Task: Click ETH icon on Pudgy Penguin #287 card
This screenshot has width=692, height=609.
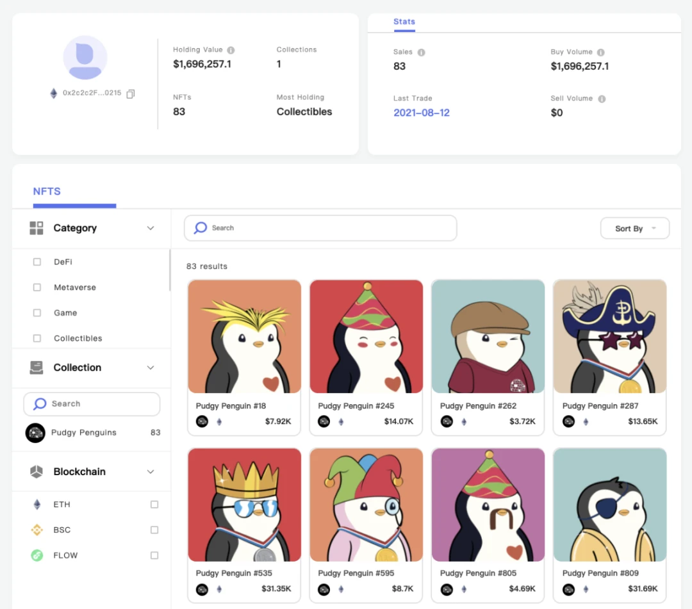Action: pos(586,421)
